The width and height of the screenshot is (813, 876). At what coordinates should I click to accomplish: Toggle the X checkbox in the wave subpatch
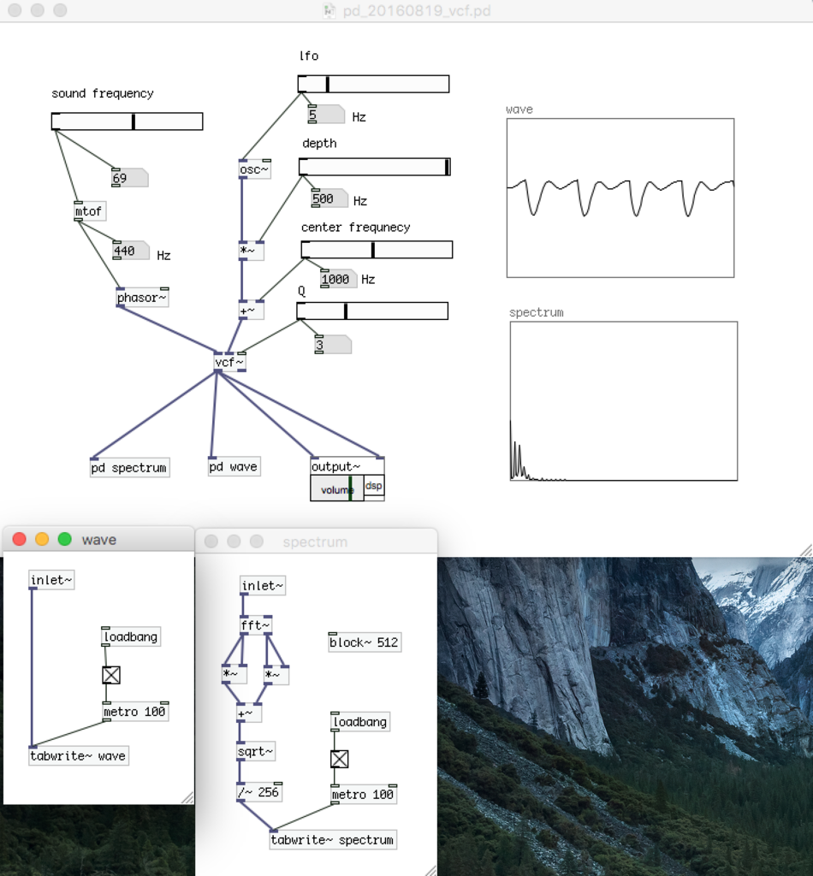(x=111, y=675)
